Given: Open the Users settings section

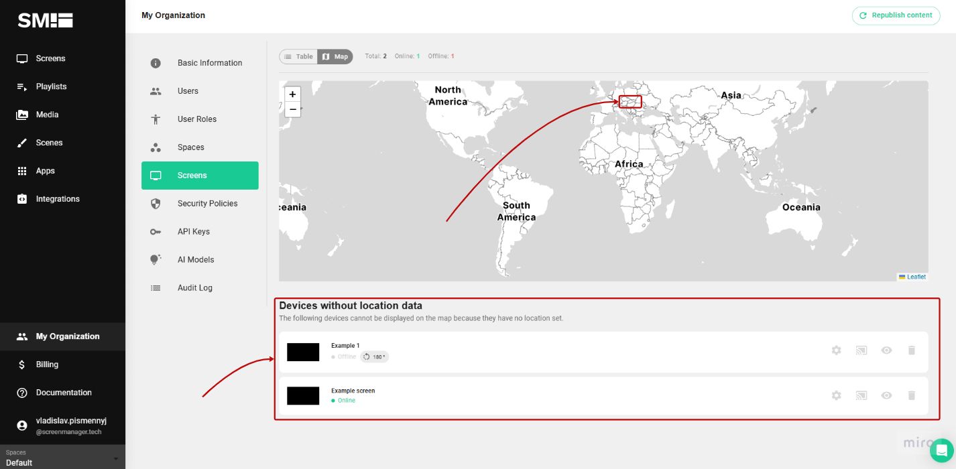Looking at the screenshot, I should click(200, 91).
